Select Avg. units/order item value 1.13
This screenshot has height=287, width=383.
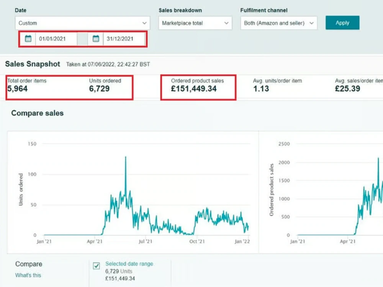click(261, 89)
